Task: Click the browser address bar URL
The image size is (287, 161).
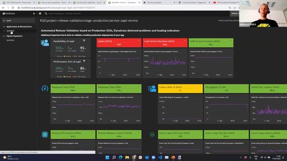Action: (x=58, y=8)
